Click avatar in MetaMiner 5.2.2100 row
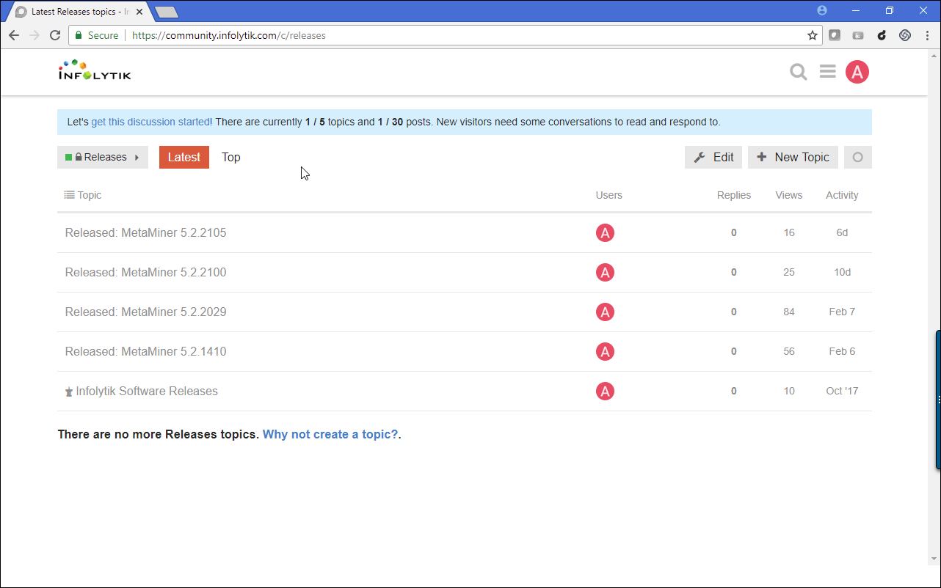This screenshot has height=588, width=941. pyautogui.click(x=605, y=273)
